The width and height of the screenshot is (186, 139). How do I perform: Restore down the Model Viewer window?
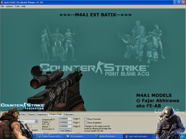tap(179, 2)
